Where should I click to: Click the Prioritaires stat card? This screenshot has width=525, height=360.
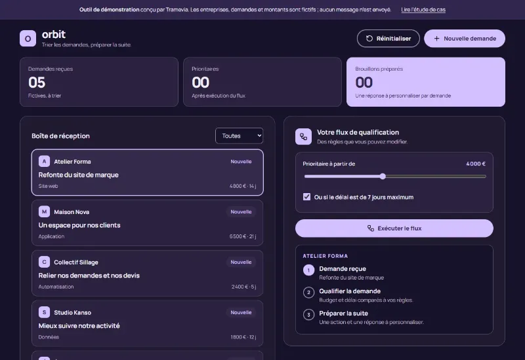262,82
